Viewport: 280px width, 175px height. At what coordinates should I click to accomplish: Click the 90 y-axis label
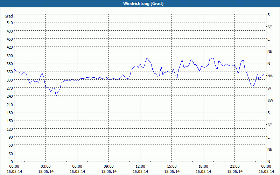tap(11, 137)
